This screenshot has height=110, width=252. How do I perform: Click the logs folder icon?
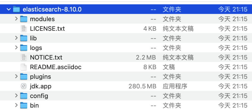(x=23, y=48)
